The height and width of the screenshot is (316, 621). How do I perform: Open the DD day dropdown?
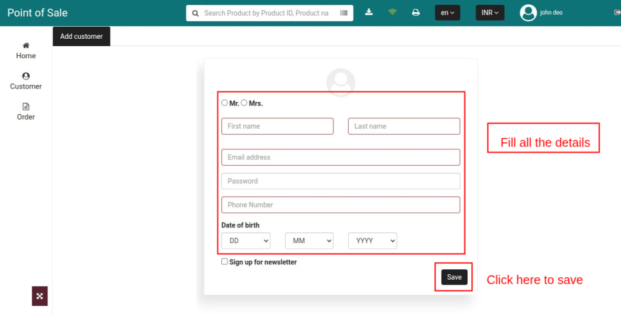click(246, 241)
